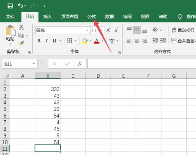Click the Cut scissors icon
This screenshot has width=196, height=155.
[x=21, y=27]
